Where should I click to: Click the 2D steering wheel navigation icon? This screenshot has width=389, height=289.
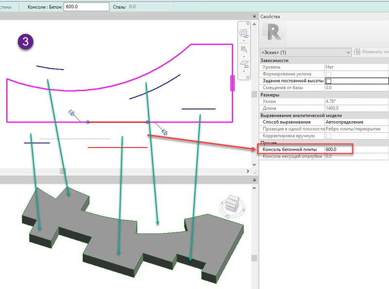pos(243,33)
